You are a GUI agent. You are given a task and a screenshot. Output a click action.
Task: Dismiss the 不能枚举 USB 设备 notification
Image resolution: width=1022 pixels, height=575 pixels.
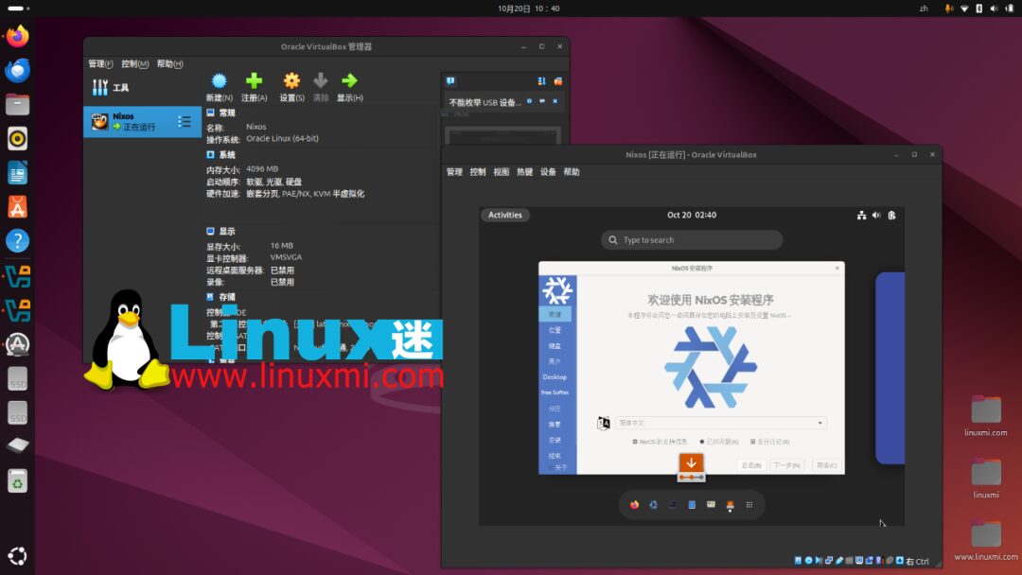tap(555, 101)
